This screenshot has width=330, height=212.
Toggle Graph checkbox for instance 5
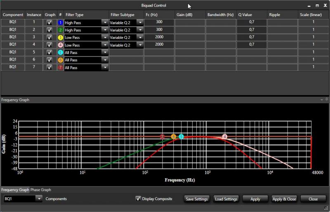(x=49, y=52)
